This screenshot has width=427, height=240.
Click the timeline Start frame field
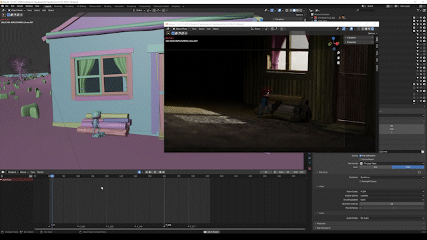point(284,172)
